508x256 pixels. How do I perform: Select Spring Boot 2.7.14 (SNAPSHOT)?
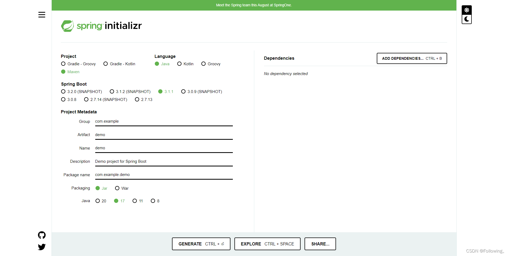pos(106,100)
